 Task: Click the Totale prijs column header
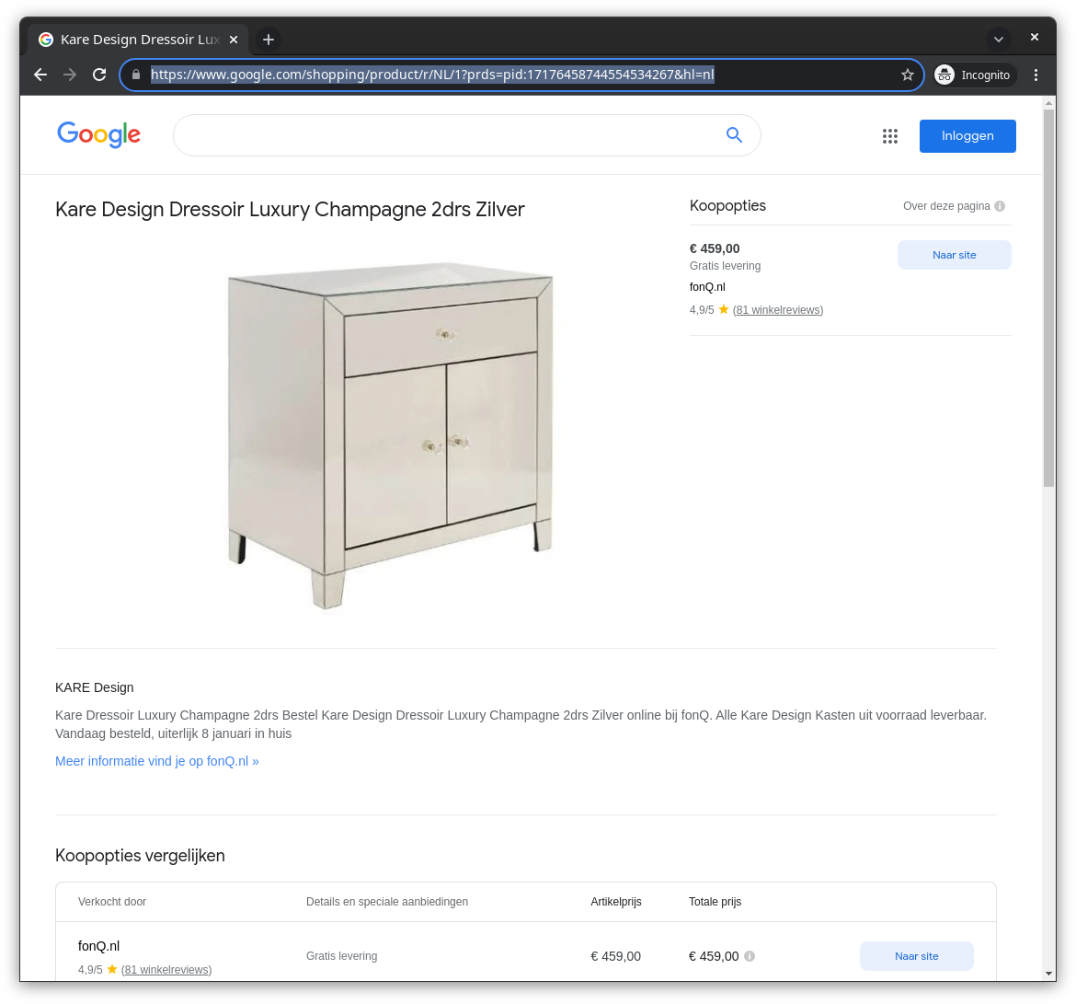click(715, 902)
